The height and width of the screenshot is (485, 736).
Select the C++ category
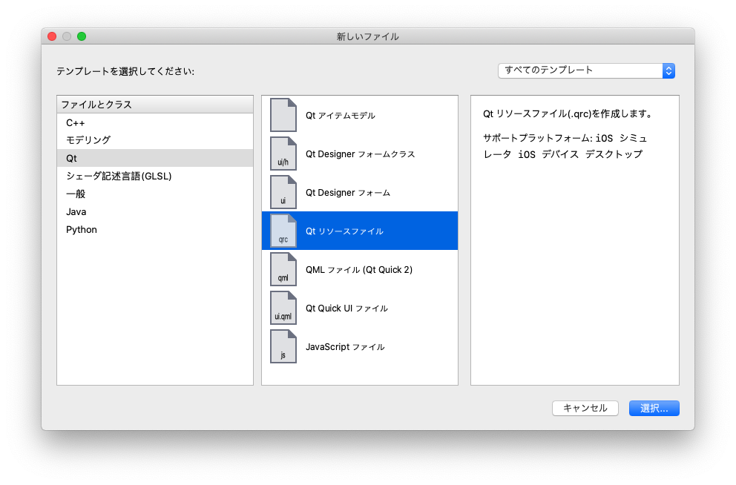coord(155,123)
